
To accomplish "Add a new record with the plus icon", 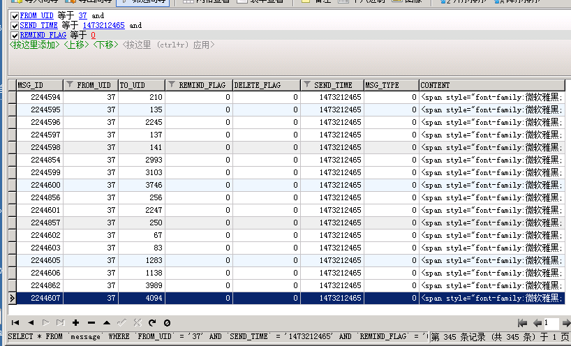I will coord(75,323).
